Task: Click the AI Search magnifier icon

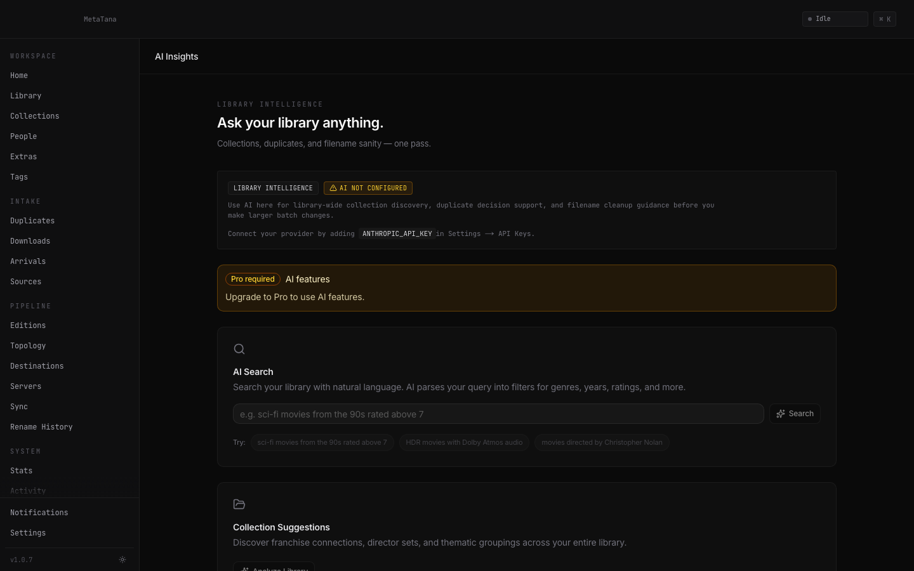Action: click(239, 349)
